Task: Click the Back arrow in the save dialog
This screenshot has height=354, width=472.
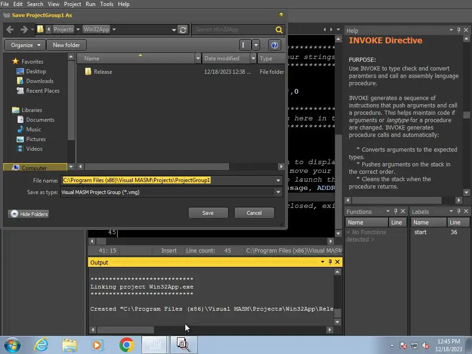Action: click(10, 29)
